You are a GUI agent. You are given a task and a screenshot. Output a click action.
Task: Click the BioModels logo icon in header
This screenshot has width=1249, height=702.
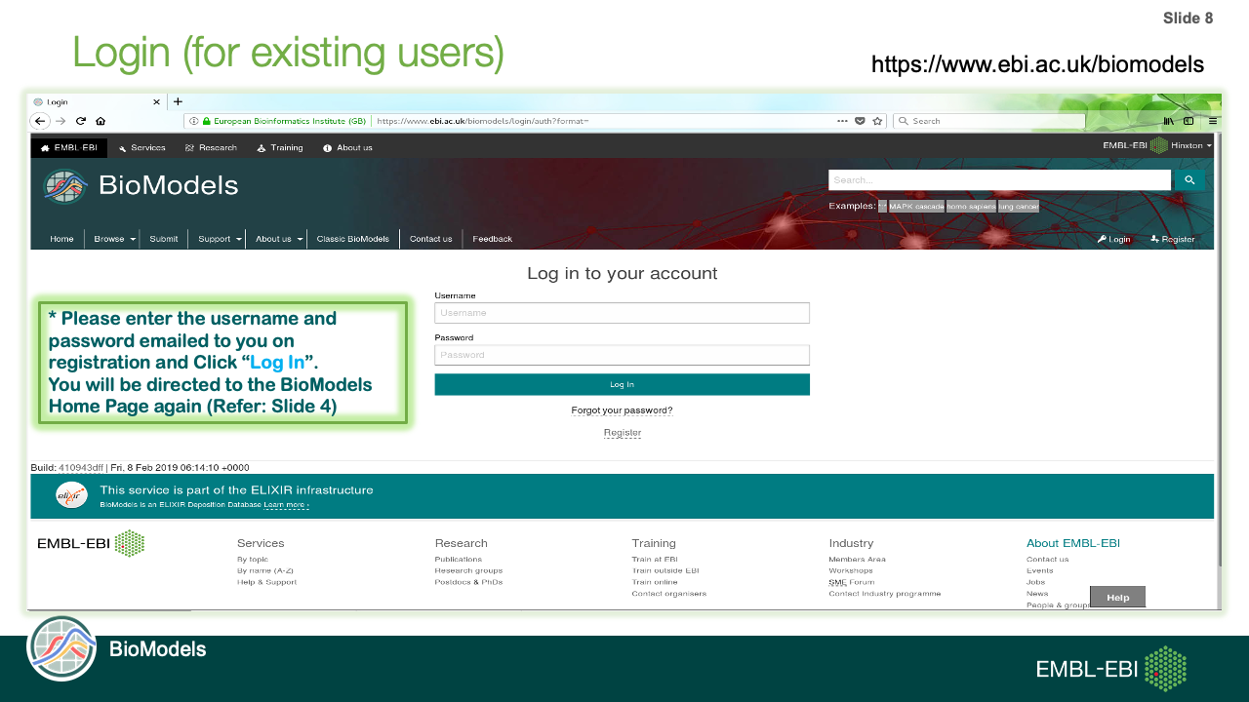pyautogui.click(x=64, y=186)
